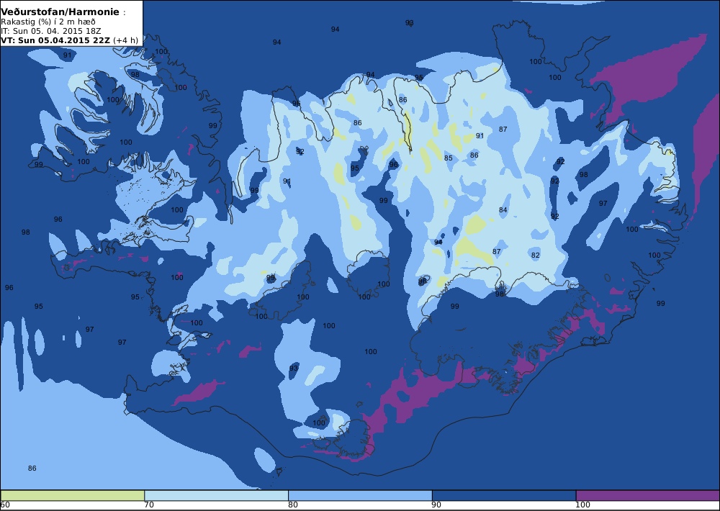
Task: Click the '82' humidity value on the map
Action: tap(536, 256)
